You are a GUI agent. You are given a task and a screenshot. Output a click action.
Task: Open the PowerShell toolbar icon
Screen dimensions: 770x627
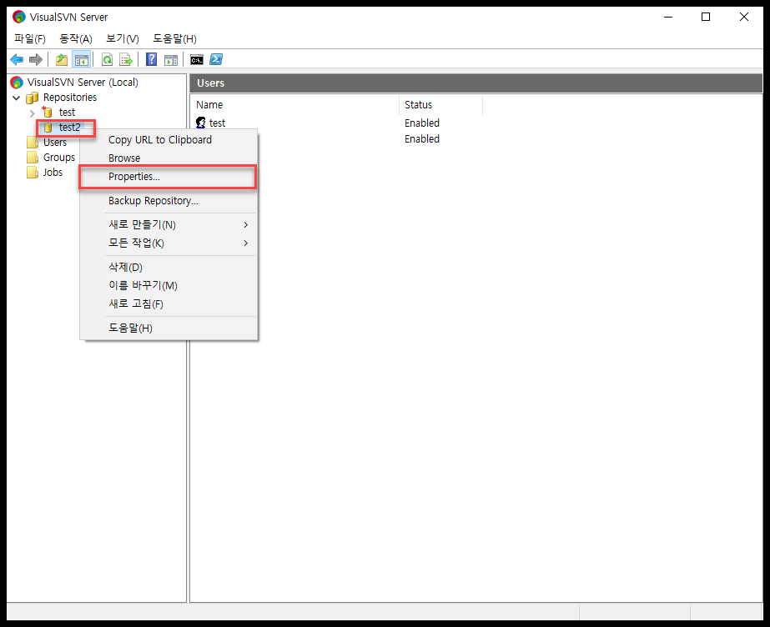pyautogui.click(x=216, y=60)
